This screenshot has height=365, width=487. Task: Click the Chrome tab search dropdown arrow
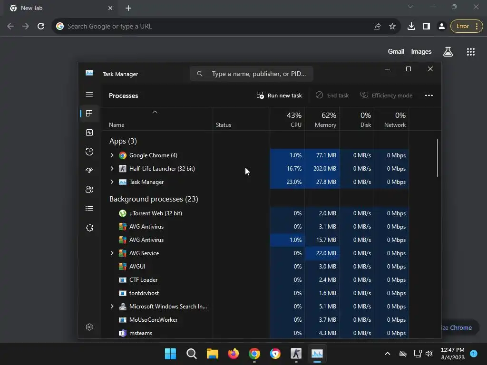click(x=410, y=7)
